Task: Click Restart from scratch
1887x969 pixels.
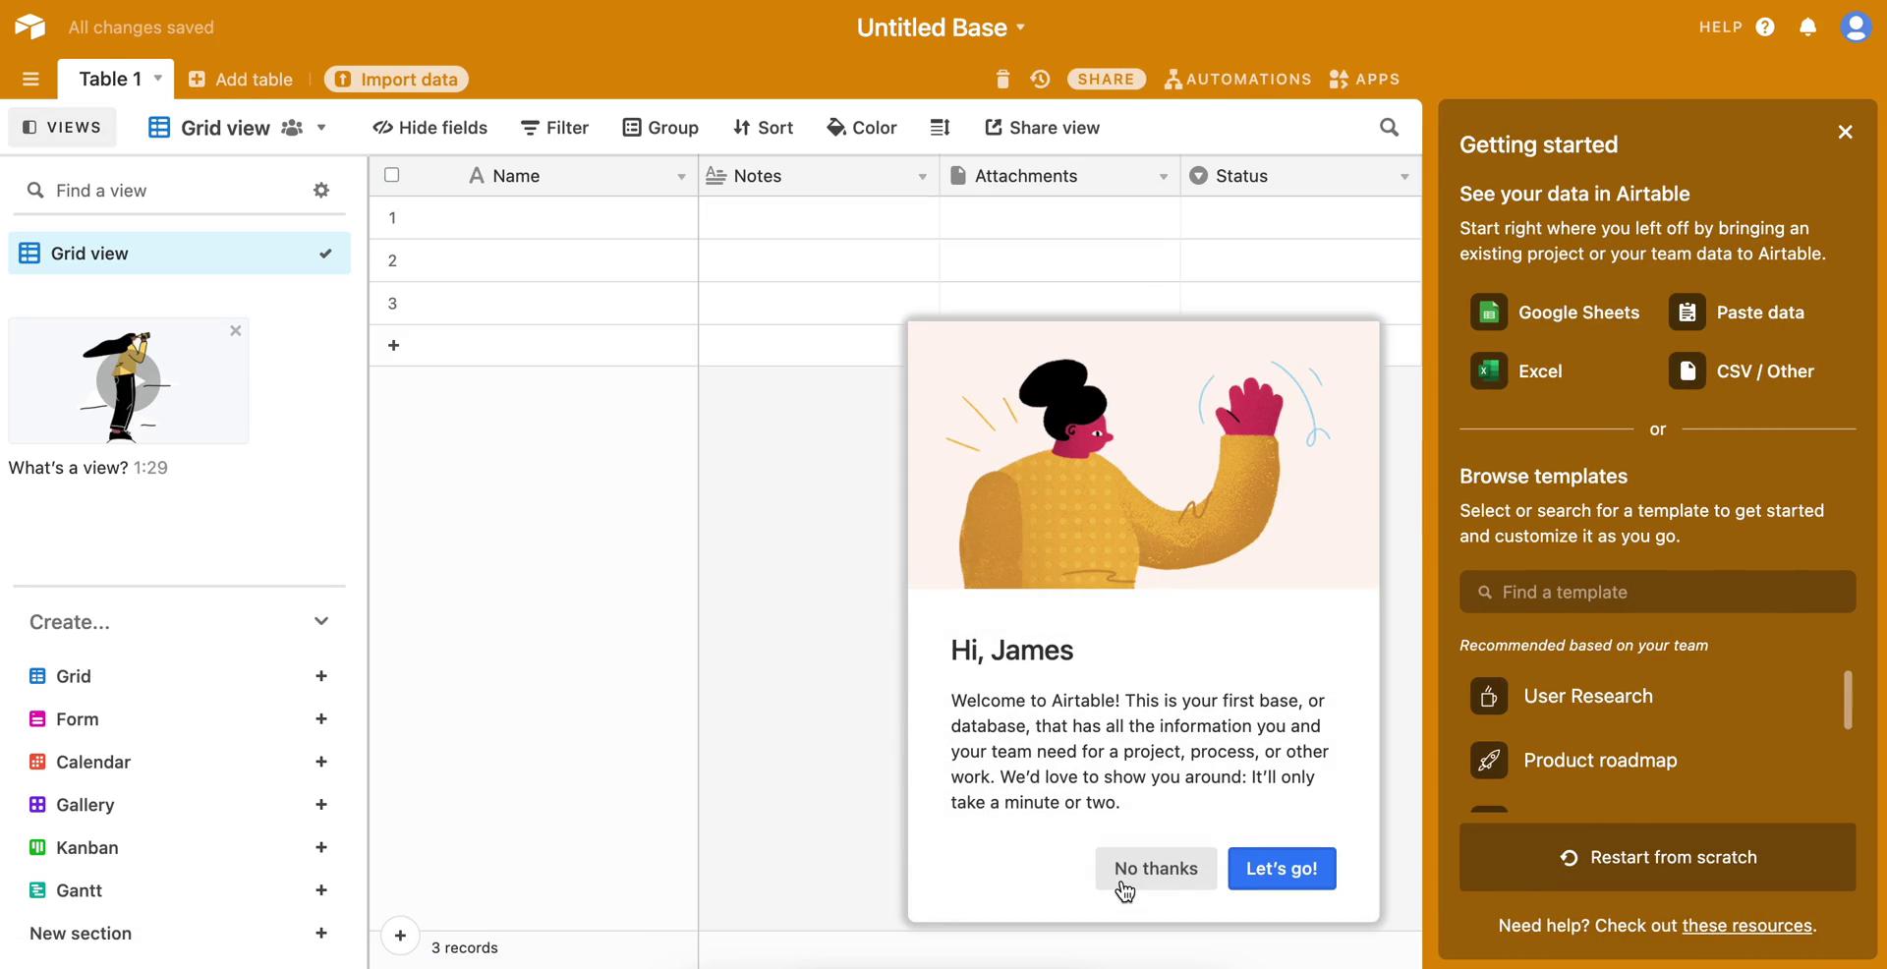Action: pos(1657,857)
